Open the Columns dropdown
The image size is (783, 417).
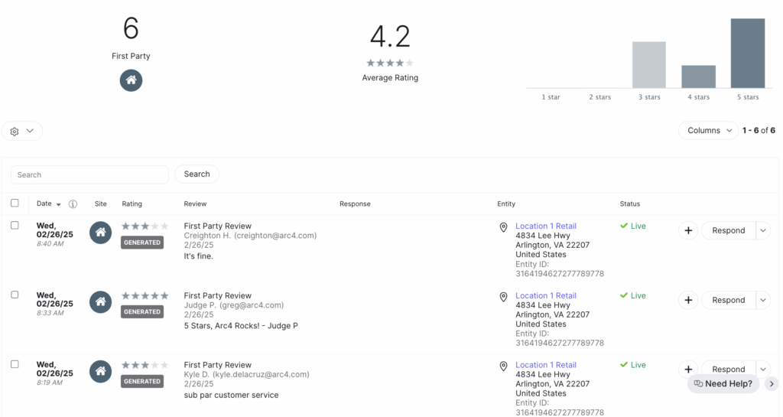(708, 130)
